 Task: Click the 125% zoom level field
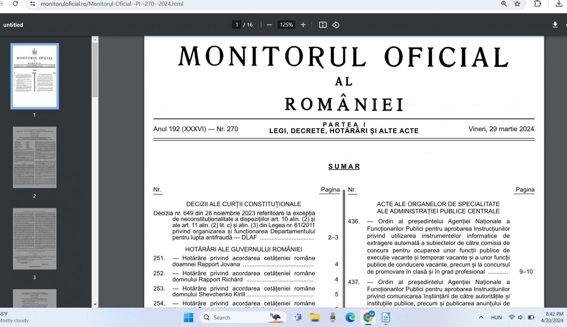point(287,25)
